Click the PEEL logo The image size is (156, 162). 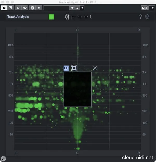78,17
